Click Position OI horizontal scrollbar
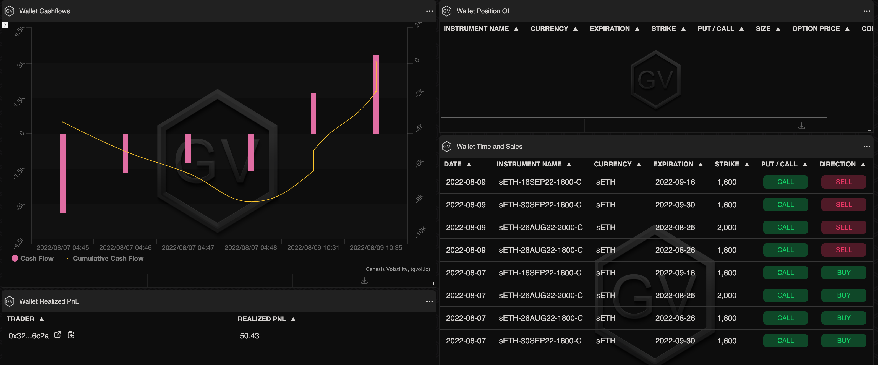Image resolution: width=878 pixels, height=365 pixels. [633, 117]
